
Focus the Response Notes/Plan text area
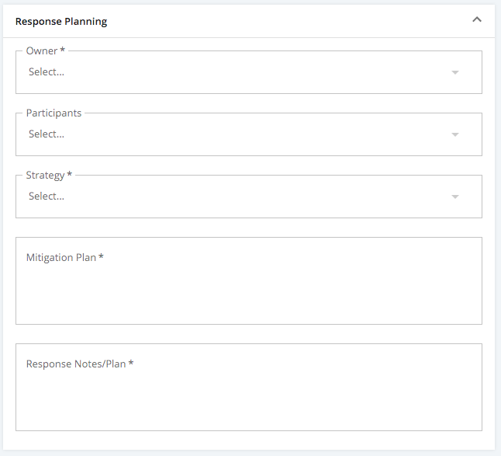point(249,387)
